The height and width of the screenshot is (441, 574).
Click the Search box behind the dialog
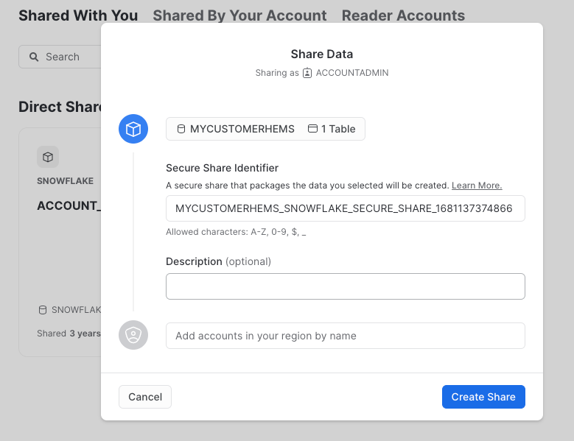pos(60,57)
